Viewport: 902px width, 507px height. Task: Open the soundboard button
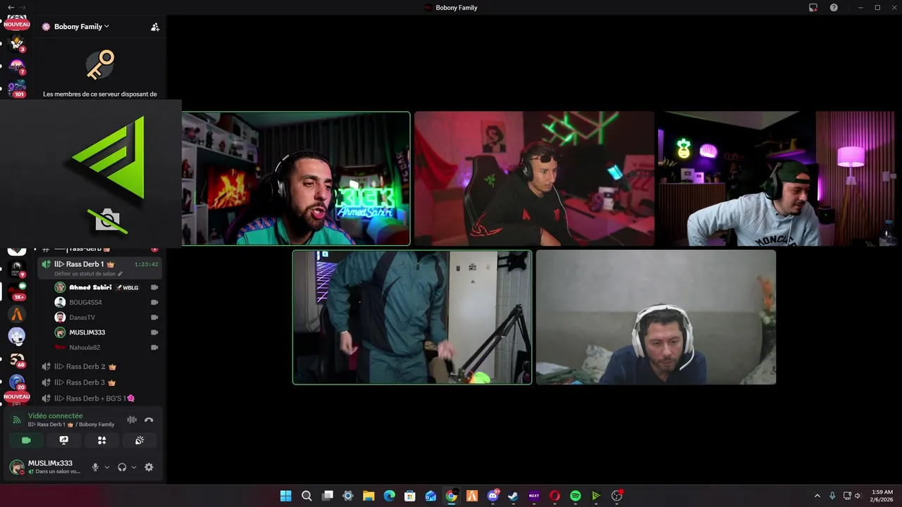point(140,440)
